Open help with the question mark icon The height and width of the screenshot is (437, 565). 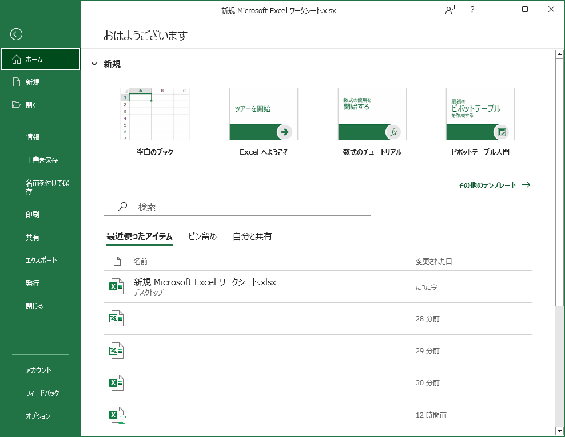point(472,9)
